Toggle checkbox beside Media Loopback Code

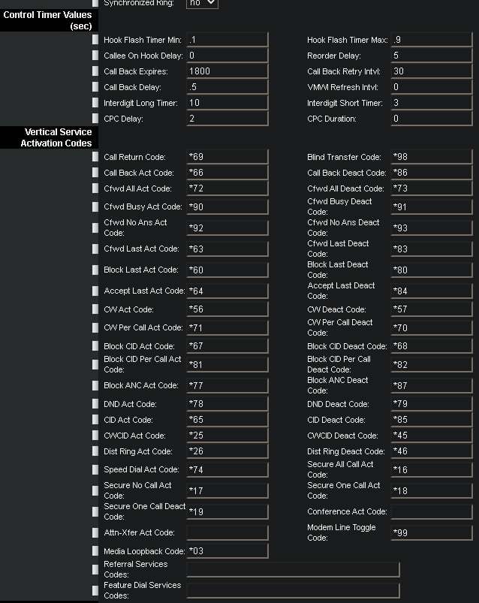(x=95, y=550)
